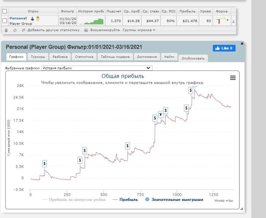Open the Таблицы лидеров tab
266x218 pixels.
tap(115, 57)
